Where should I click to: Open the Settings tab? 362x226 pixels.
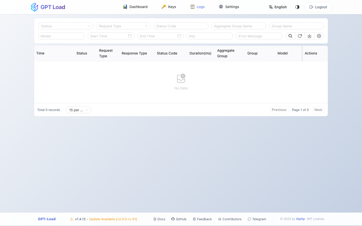[x=229, y=7]
